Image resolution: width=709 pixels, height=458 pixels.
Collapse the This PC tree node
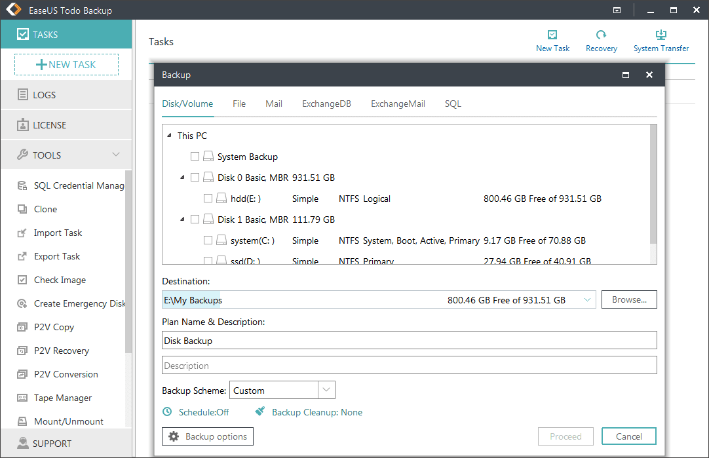pos(169,135)
